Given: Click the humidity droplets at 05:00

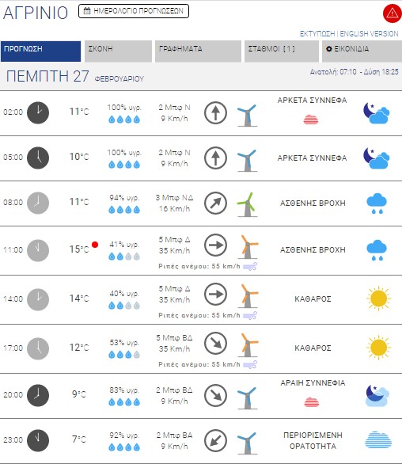Looking at the screenshot, I should 124,165.
